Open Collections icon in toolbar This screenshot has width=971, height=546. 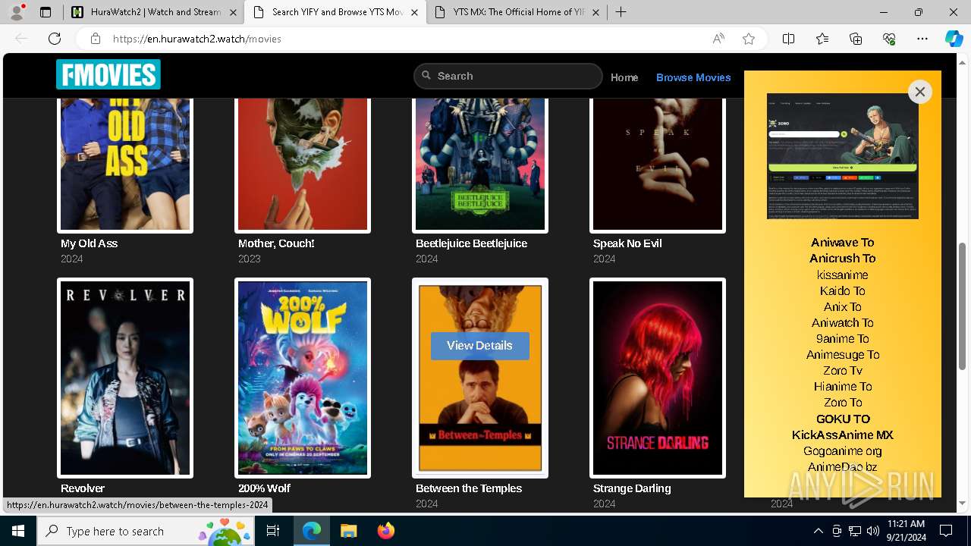[856, 39]
